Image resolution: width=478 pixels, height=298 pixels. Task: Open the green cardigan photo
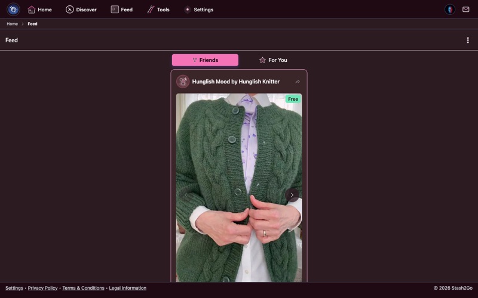(239, 188)
